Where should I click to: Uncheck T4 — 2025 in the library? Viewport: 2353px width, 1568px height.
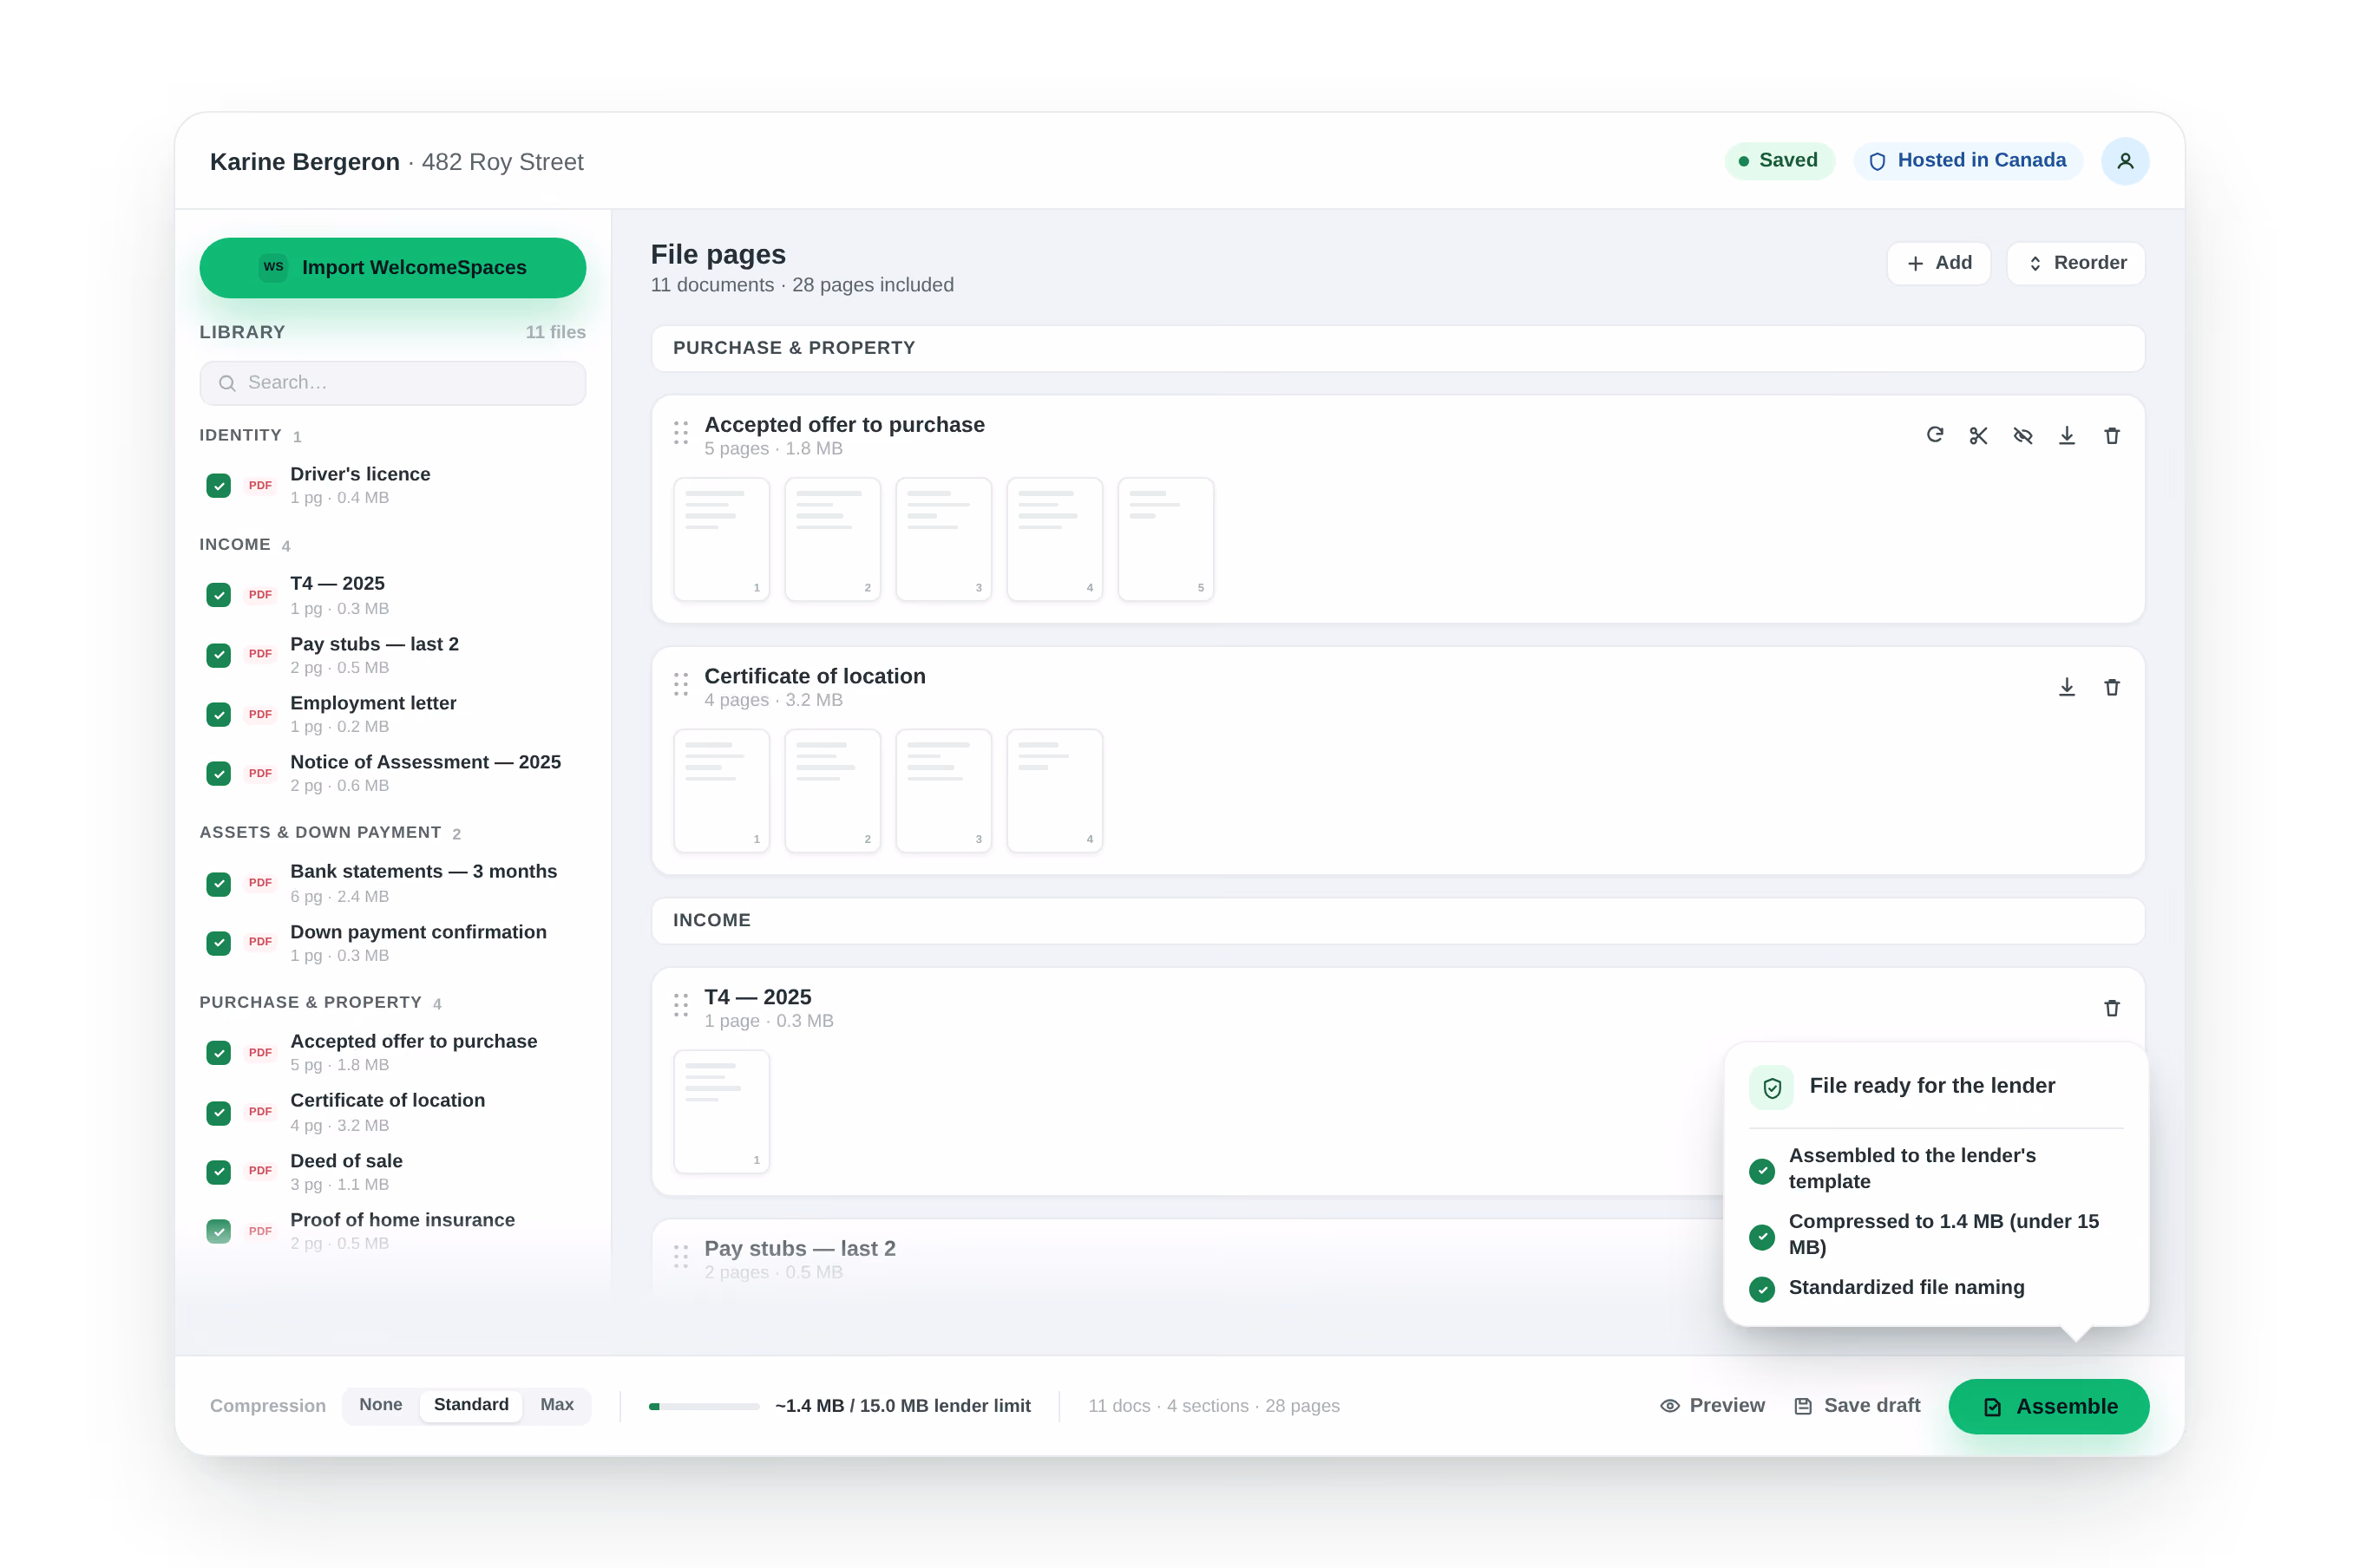click(x=218, y=595)
